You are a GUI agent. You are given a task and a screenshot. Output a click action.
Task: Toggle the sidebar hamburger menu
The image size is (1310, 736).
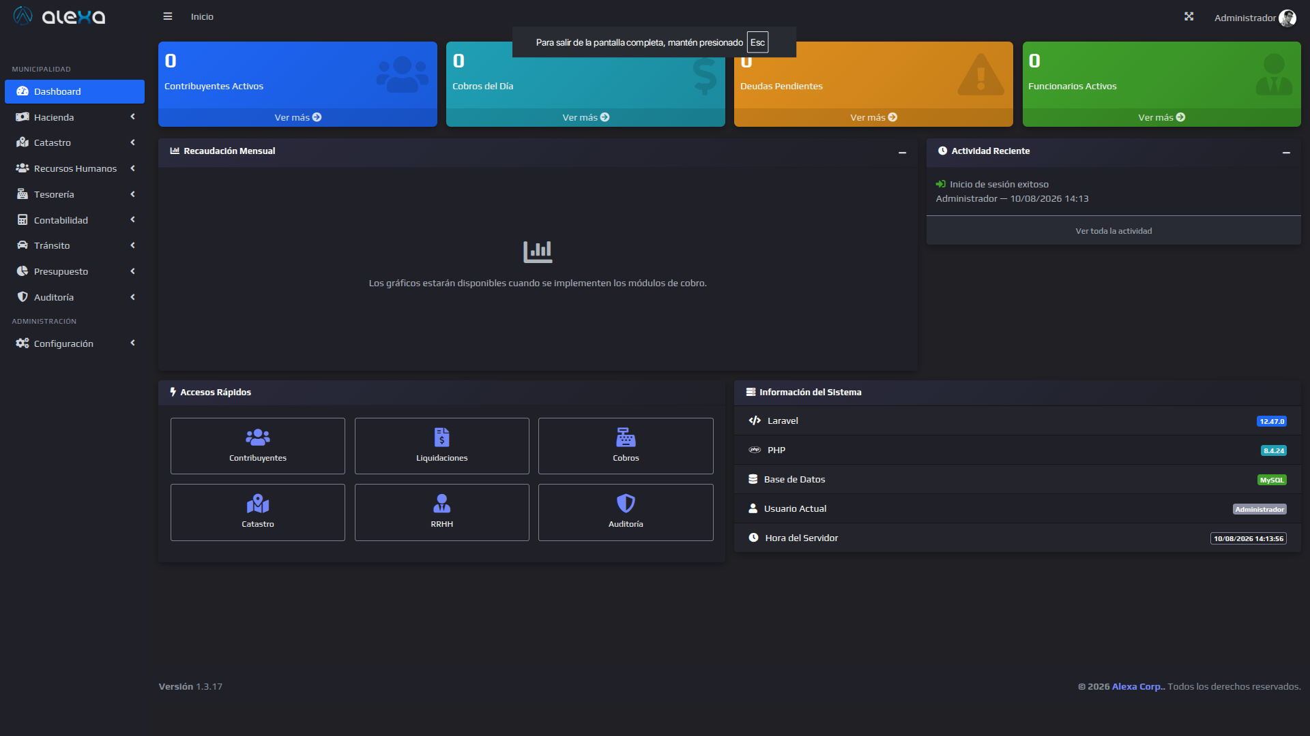[x=167, y=16]
